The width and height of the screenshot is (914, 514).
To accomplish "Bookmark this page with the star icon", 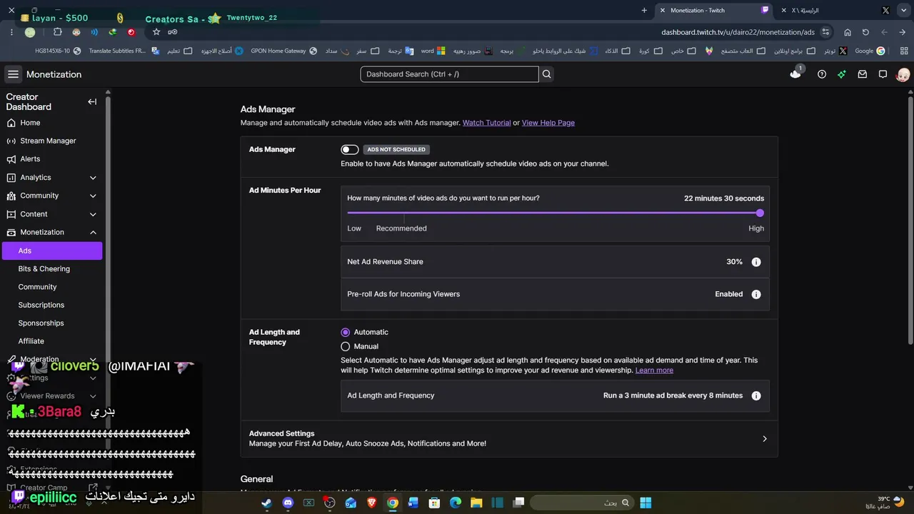I will tap(156, 32).
